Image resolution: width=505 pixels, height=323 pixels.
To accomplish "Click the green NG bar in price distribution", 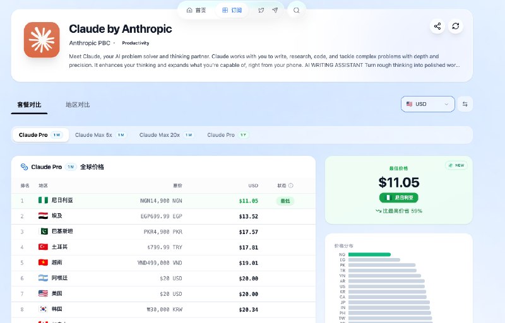I will click(369, 254).
